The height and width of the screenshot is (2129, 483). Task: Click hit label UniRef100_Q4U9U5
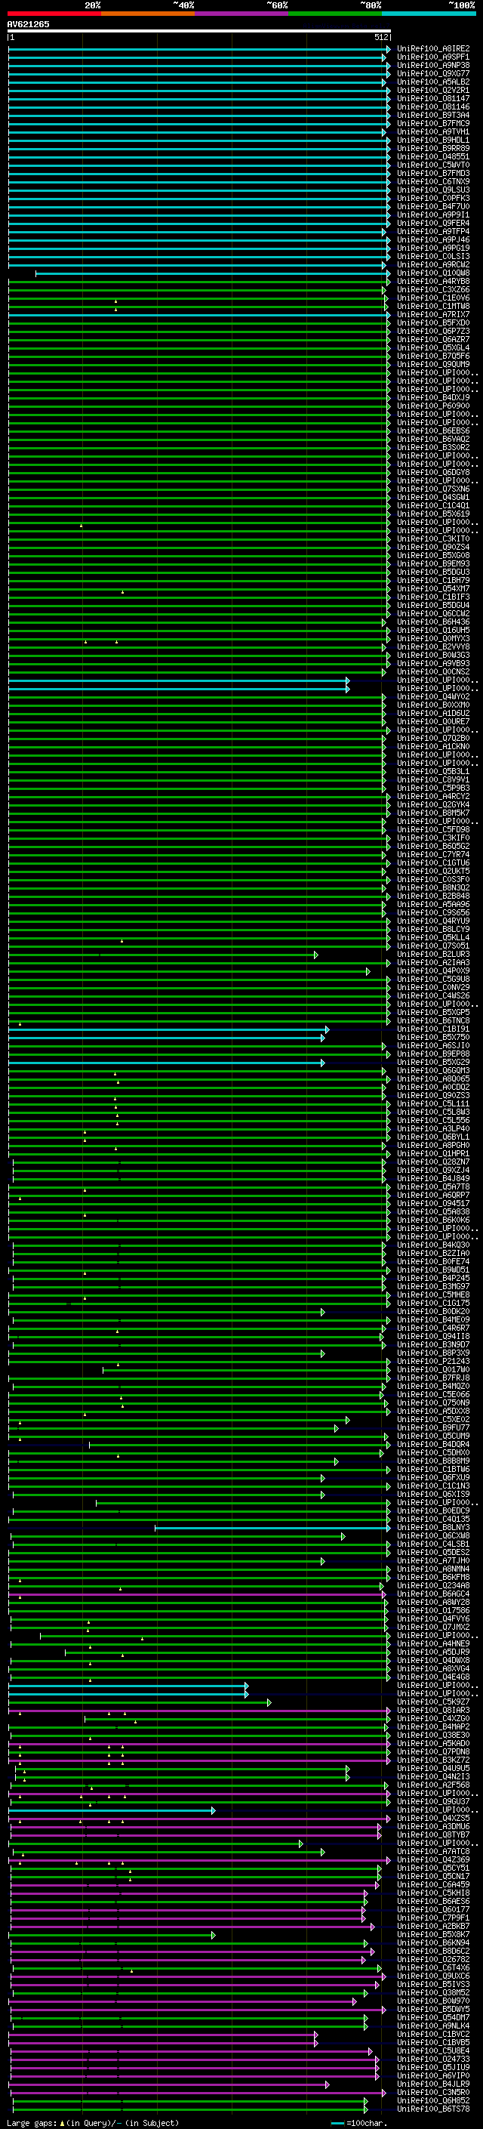pos(433,1768)
